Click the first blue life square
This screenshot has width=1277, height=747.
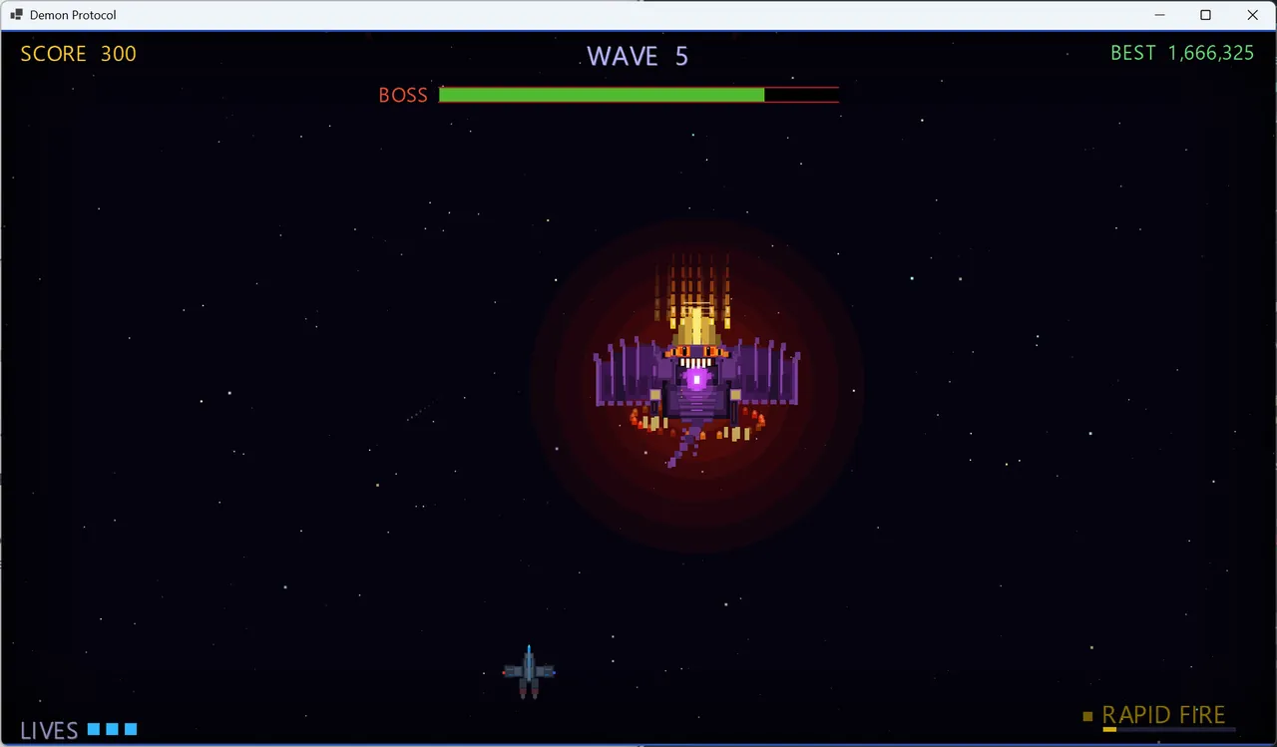pos(94,729)
